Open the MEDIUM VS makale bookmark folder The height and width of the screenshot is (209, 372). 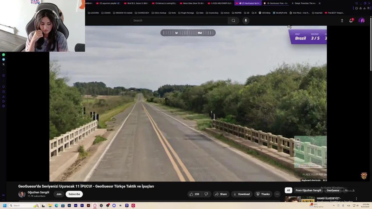click(x=123, y=13)
